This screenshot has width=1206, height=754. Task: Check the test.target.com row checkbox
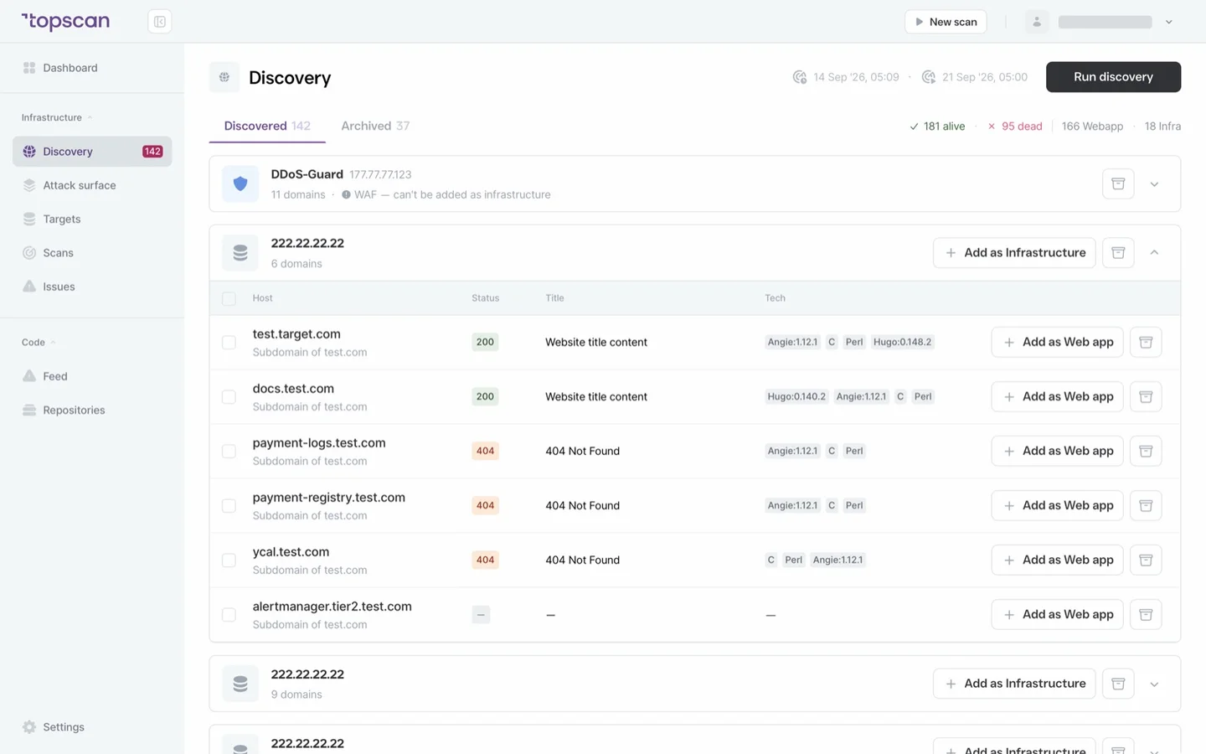tap(229, 342)
